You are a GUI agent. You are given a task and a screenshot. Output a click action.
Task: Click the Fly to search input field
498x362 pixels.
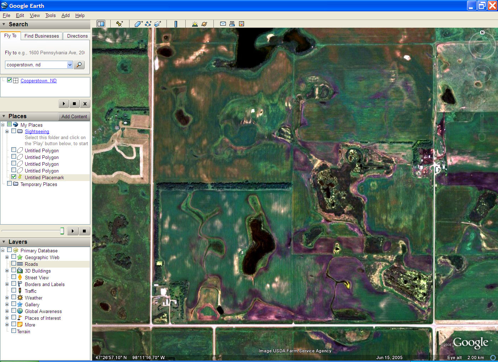coord(36,65)
